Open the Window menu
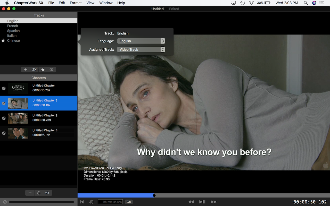 (106, 3)
